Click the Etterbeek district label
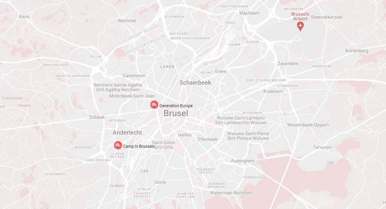Image resolution: width=386 pixels, height=209 pixels. [x=207, y=139]
